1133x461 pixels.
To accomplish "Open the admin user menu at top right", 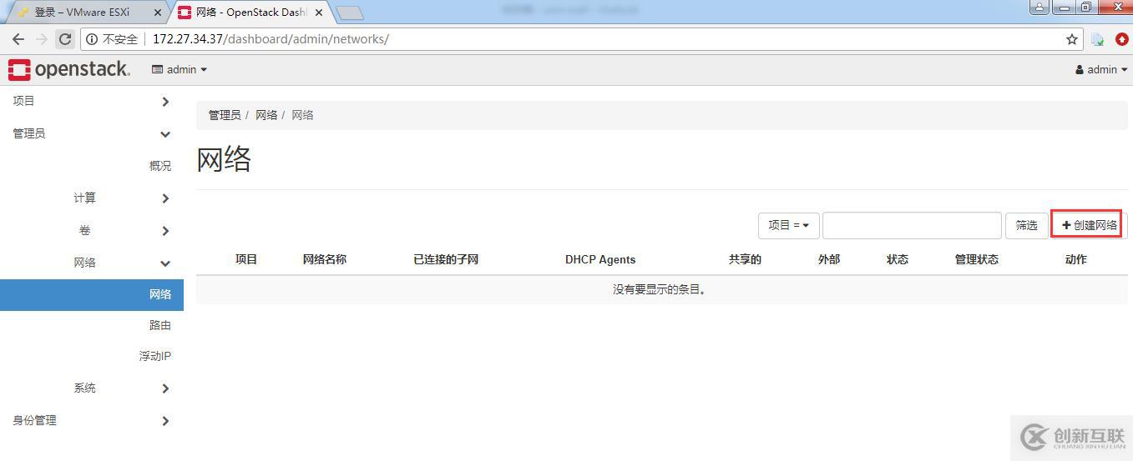I will (1101, 69).
